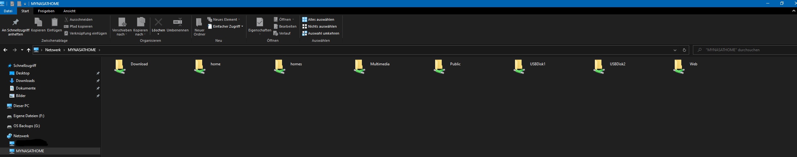The width and height of the screenshot is (797, 157).
Task: Click Auswahl umkehren
Action: [321, 33]
